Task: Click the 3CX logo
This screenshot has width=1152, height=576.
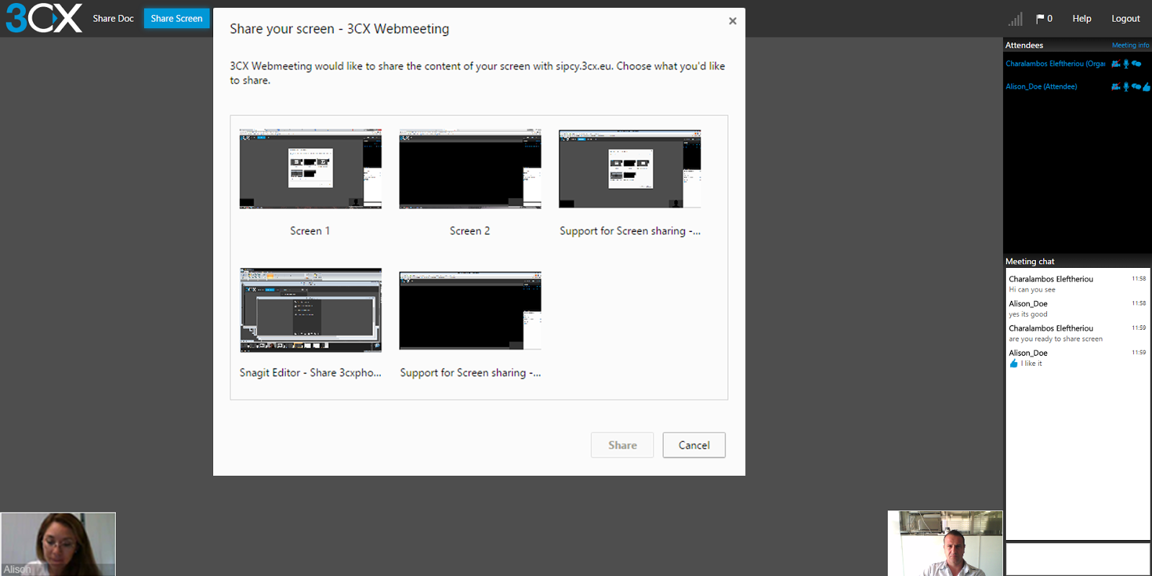Action: point(44,18)
